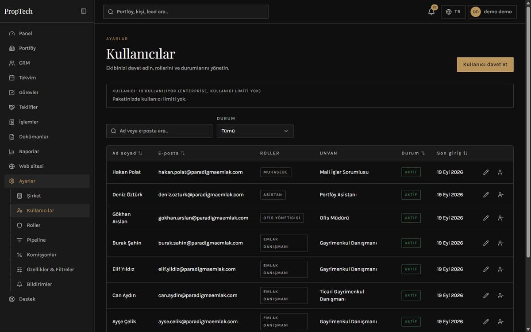
Task: Edit Burak Şahin with the pencil icon
Action: tap(486, 243)
